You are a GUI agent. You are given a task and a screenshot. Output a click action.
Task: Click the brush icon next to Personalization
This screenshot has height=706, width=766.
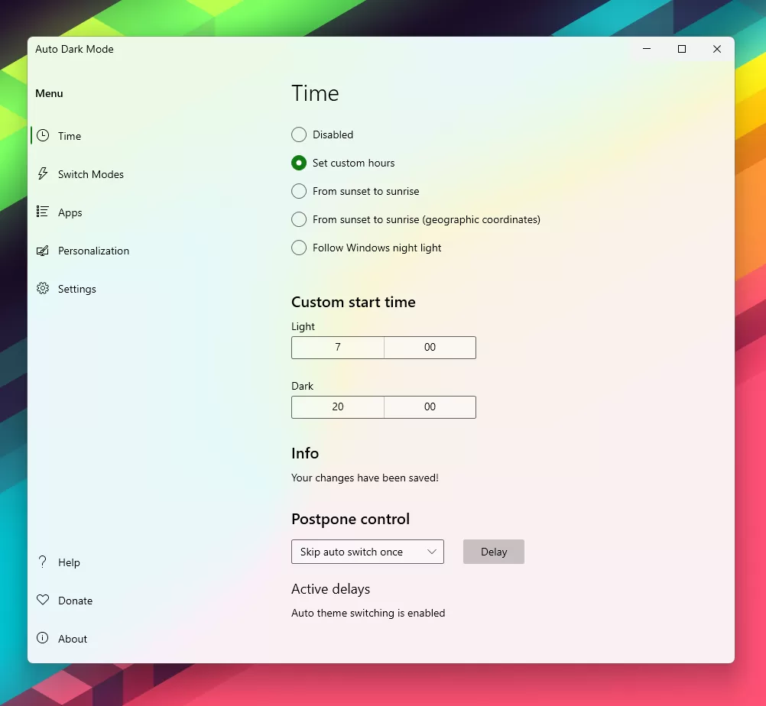(43, 250)
